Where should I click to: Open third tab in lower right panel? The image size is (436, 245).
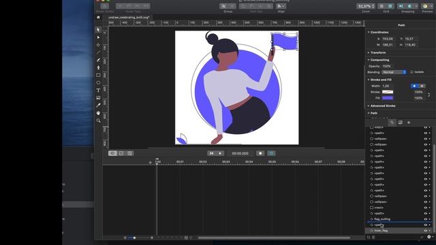(x=409, y=122)
